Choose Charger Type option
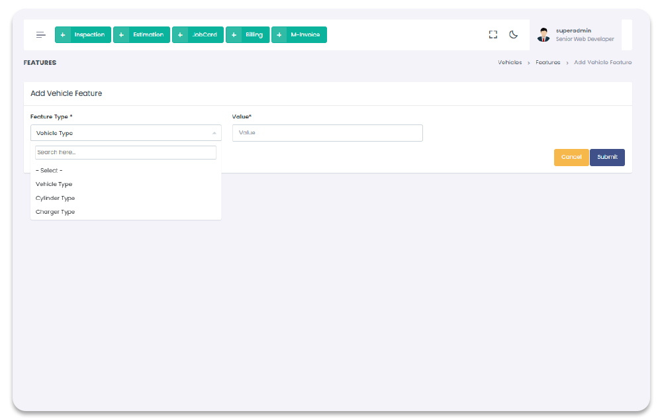The image size is (662, 419). tap(55, 212)
